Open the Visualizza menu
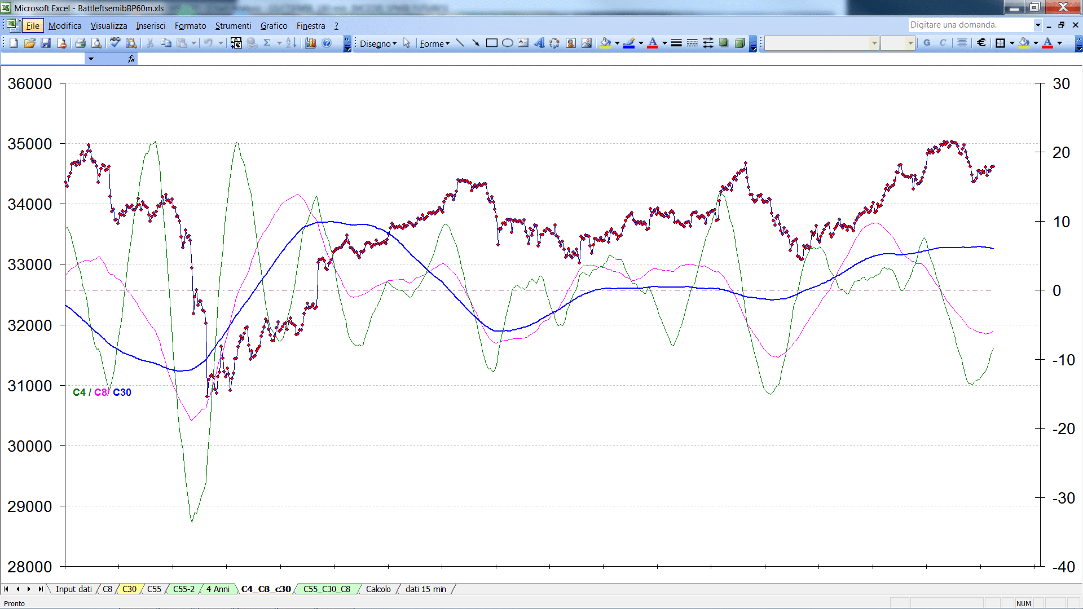The image size is (1083, 609). click(x=109, y=25)
